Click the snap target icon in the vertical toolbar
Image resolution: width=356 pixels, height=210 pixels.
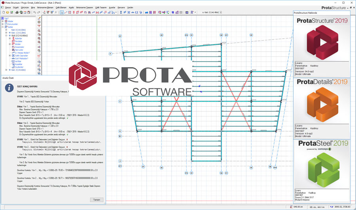(39, 22)
